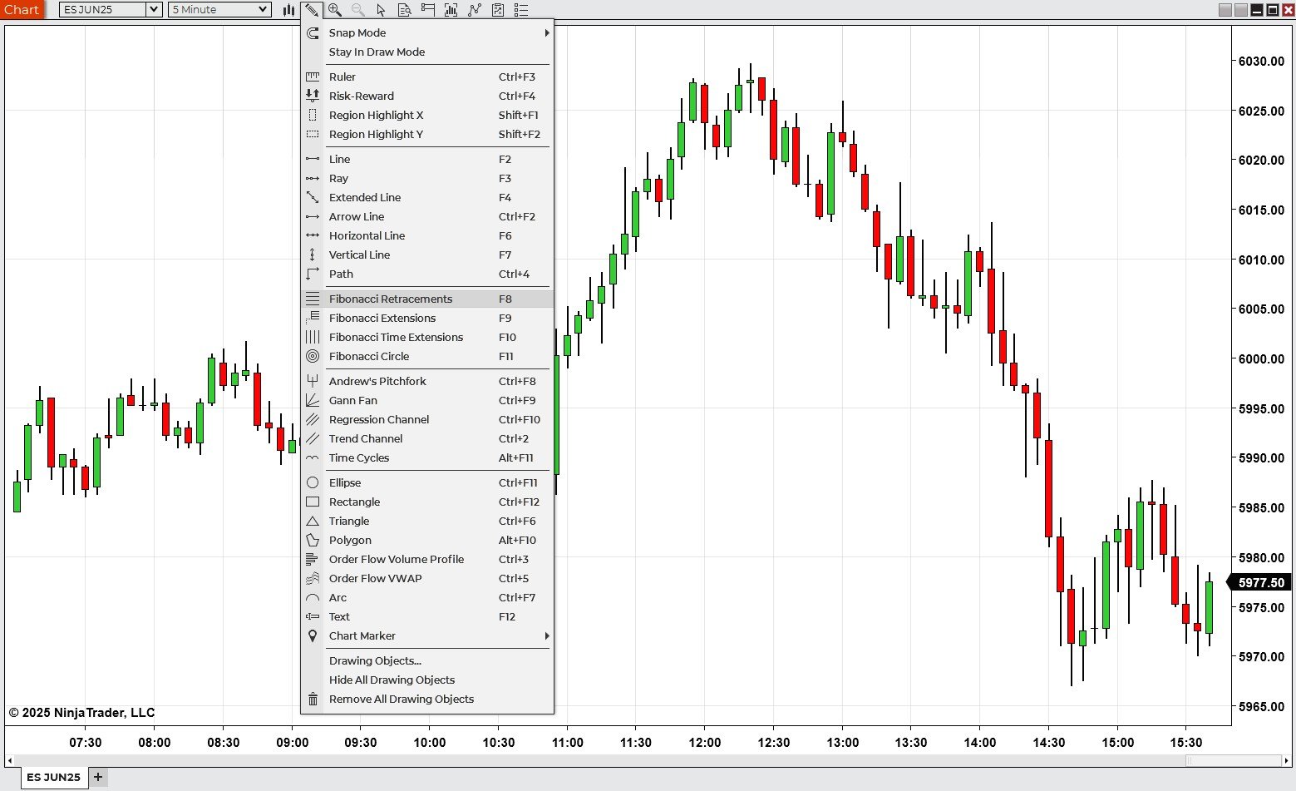Expand the Chart Marker submenu
Screen dimensions: 1296x791
click(427, 635)
